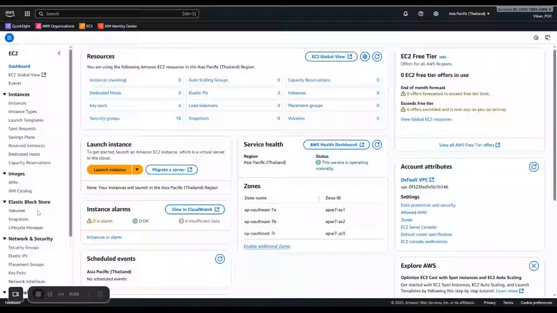The image size is (557, 313).
Task: Collapse the Images section in sidebar
Action: pyautogui.click(x=5, y=173)
